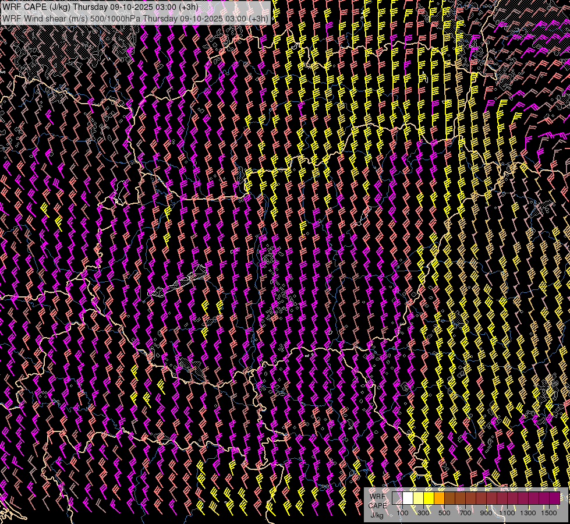
Task: Select the hatched leftmost legend swatch
Action: click(x=397, y=498)
